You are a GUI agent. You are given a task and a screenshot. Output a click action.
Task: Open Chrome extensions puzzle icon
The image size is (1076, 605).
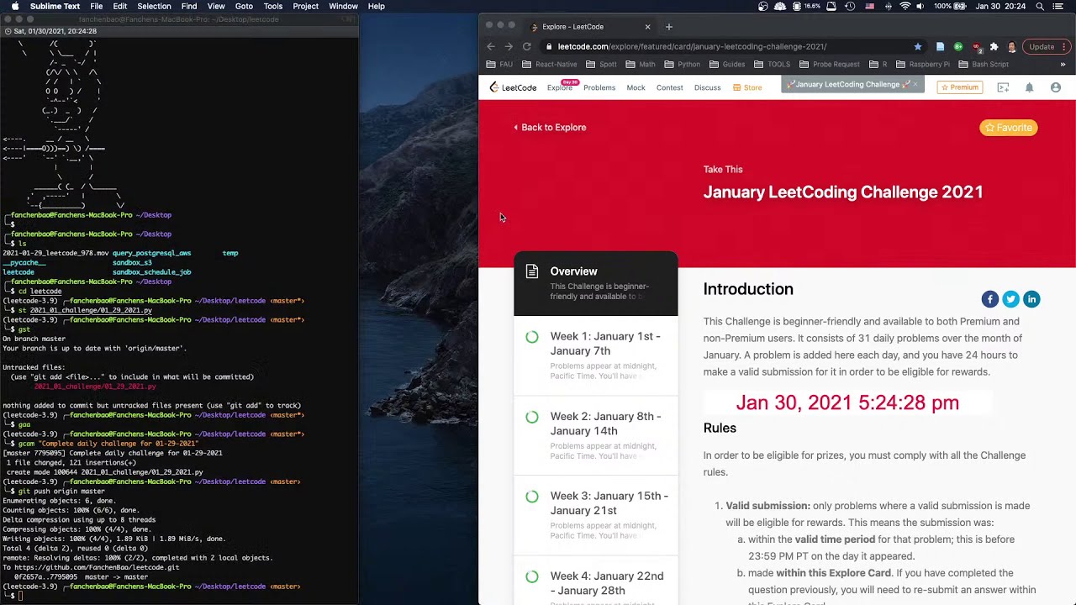point(994,47)
